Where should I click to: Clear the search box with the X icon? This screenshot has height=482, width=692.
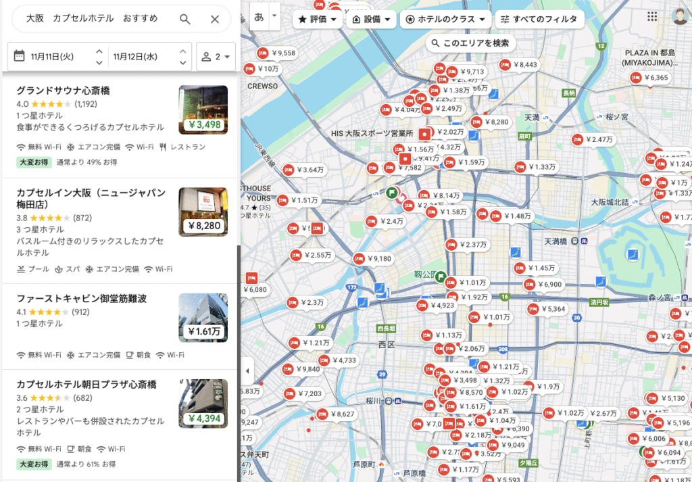(214, 19)
